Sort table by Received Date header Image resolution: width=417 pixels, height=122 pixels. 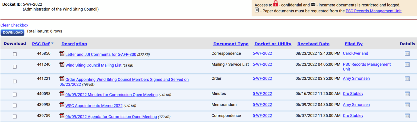click(313, 44)
